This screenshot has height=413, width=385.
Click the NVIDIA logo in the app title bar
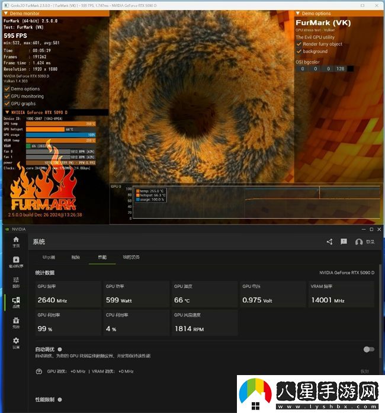pos(7,229)
